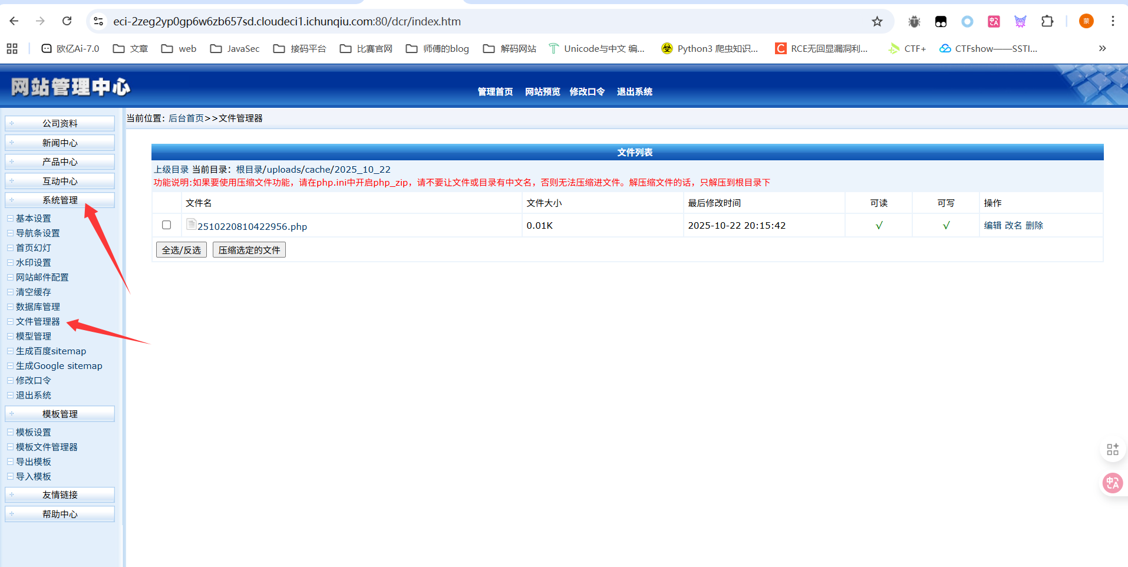Expand the 友情链接 sidebar section

pos(60,495)
